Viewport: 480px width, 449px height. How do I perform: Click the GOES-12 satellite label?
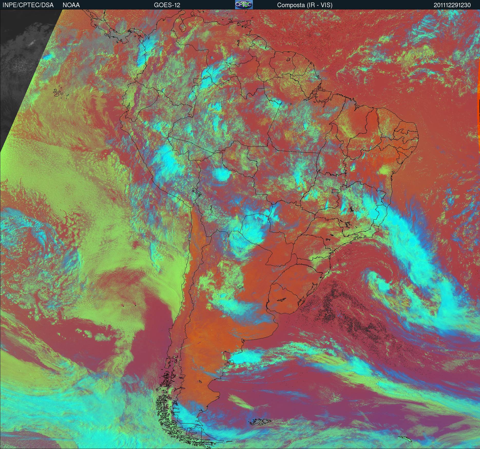coord(167,5)
